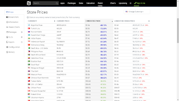Screen dimensions: 179x101
Task: Open the hamburger menu icon
Action: (x=131, y=3)
